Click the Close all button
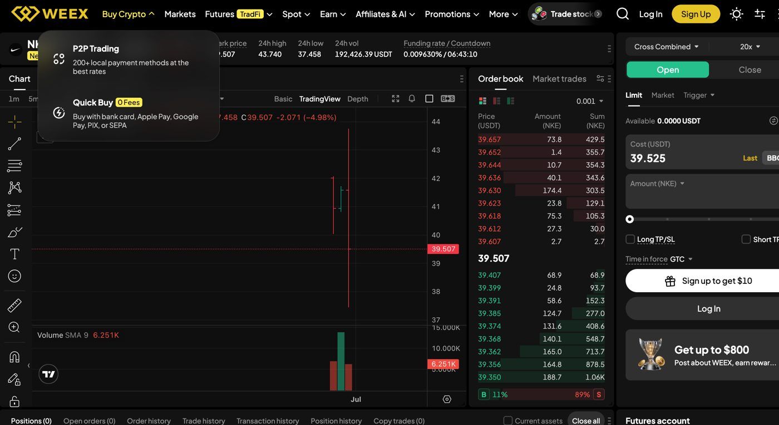 pos(586,420)
